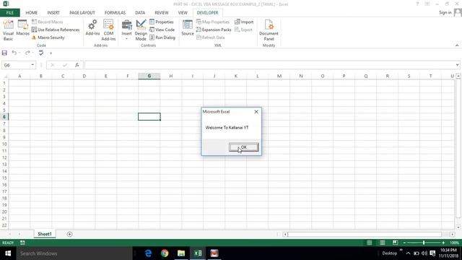The width and height of the screenshot is (462, 260).
Task: Undo last action in quick access toolbar
Action: 14,53
